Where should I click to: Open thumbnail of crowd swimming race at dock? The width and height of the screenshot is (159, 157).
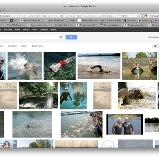tap(81, 124)
